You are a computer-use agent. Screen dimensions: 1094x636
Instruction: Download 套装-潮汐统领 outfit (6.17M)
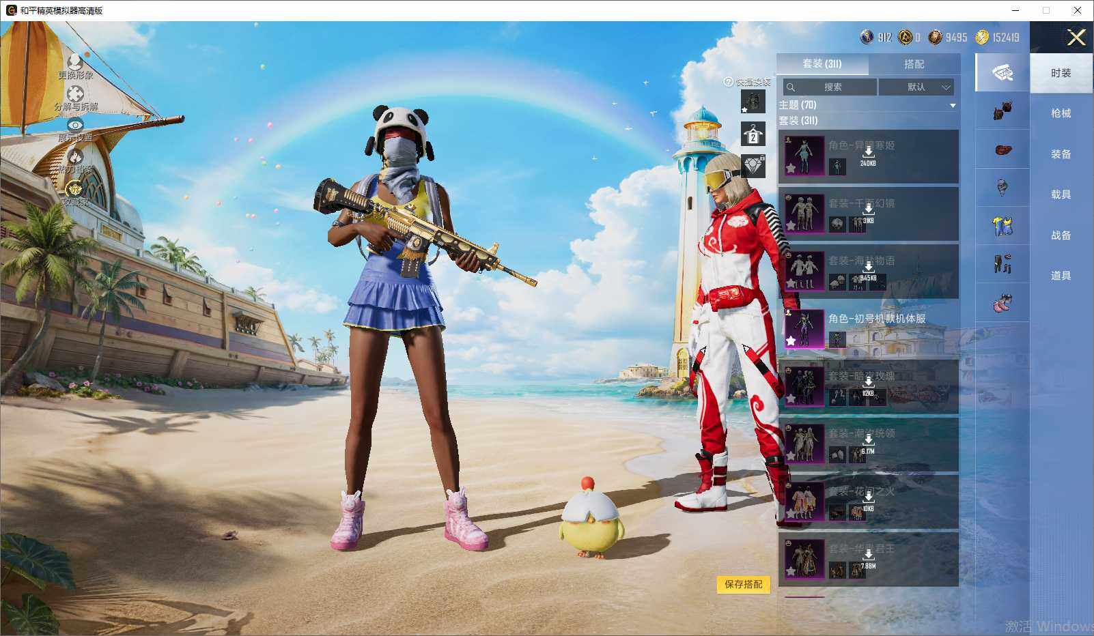[868, 444]
